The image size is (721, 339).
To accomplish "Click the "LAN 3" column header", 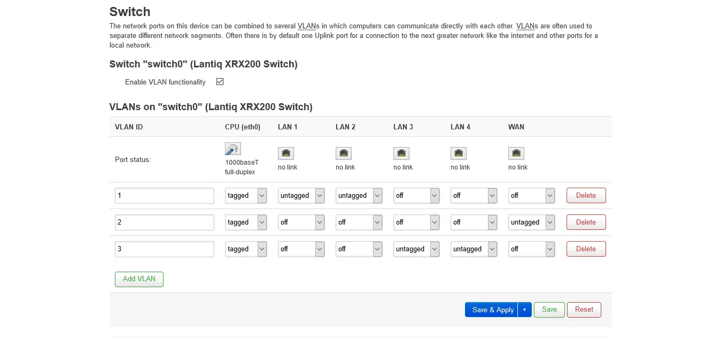I will [x=403, y=127].
